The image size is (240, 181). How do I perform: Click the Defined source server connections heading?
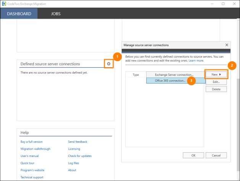click(x=50, y=64)
